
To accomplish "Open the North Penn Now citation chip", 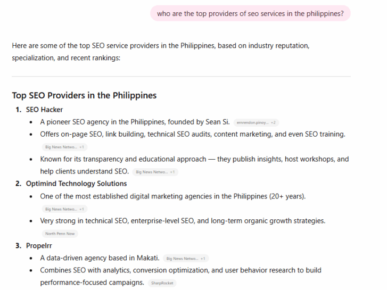I will pos(60,234).
